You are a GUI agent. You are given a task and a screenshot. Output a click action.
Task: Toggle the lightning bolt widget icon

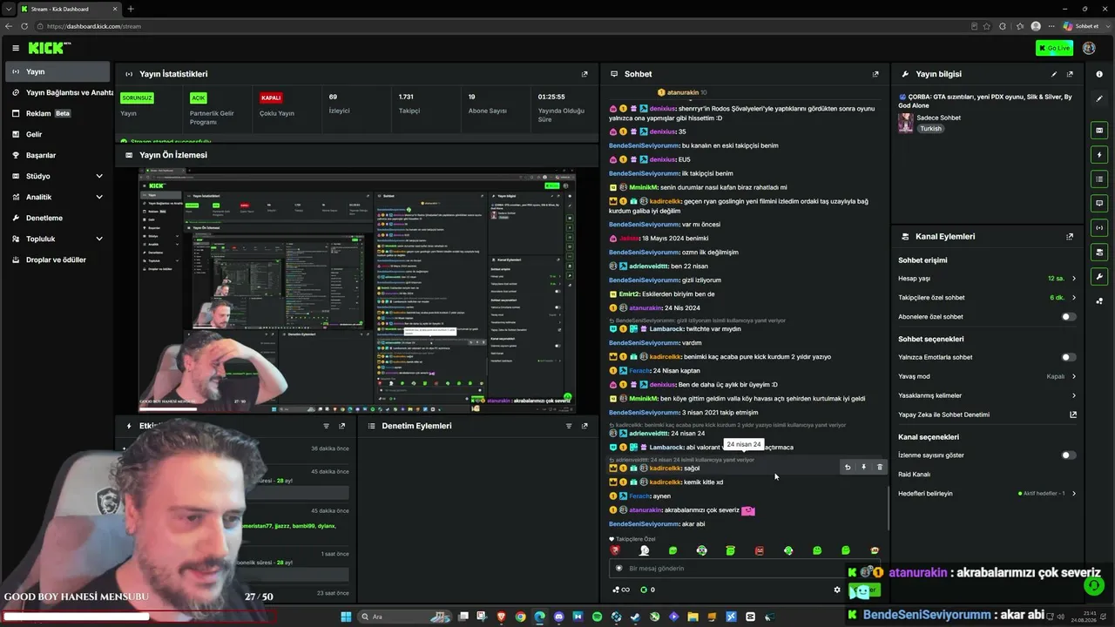click(x=1099, y=154)
